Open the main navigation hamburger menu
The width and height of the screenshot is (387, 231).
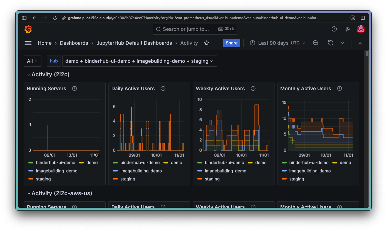(x=28, y=43)
